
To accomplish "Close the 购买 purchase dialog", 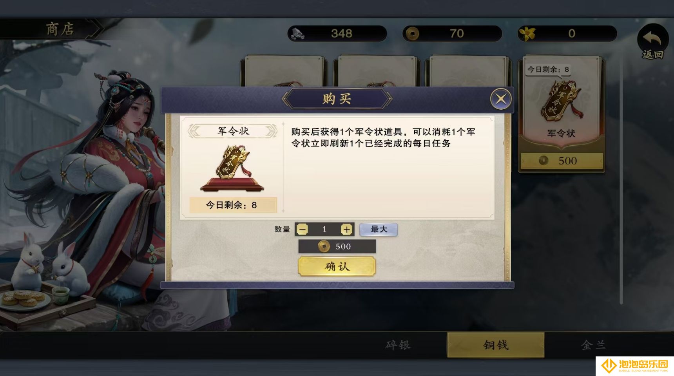I will point(501,99).
